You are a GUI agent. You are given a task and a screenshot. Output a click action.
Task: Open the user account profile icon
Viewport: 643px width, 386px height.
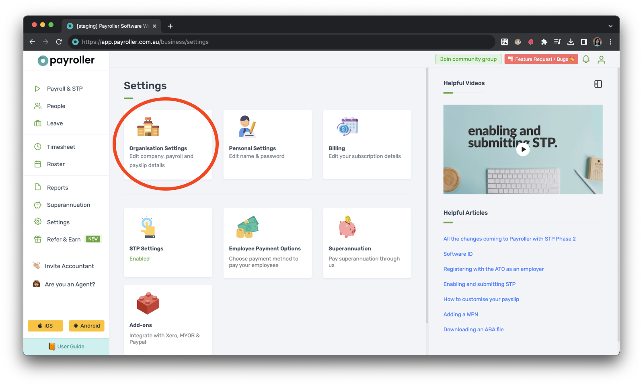point(601,60)
